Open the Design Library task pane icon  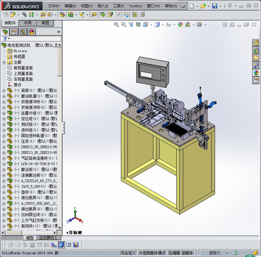256,50
